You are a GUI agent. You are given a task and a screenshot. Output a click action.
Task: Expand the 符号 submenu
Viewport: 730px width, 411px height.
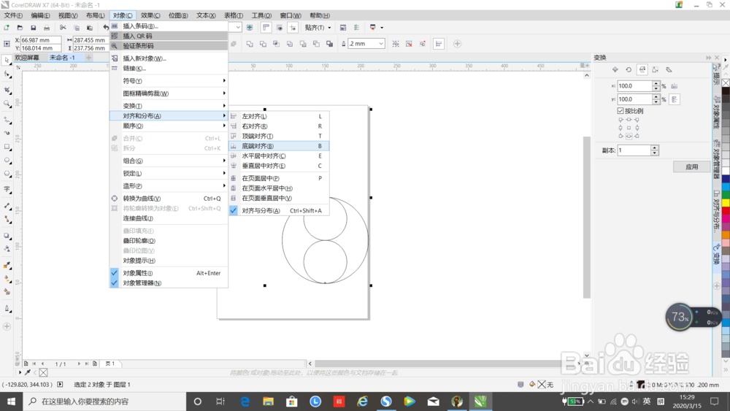pos(169,81)
